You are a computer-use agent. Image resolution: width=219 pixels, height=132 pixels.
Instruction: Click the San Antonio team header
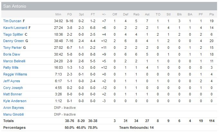tap(15, 6)
